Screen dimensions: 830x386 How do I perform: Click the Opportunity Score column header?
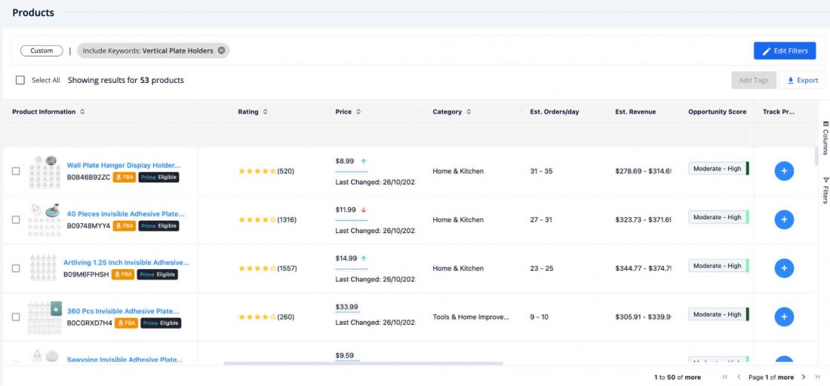pyautogui.click(x=718, y=112)
